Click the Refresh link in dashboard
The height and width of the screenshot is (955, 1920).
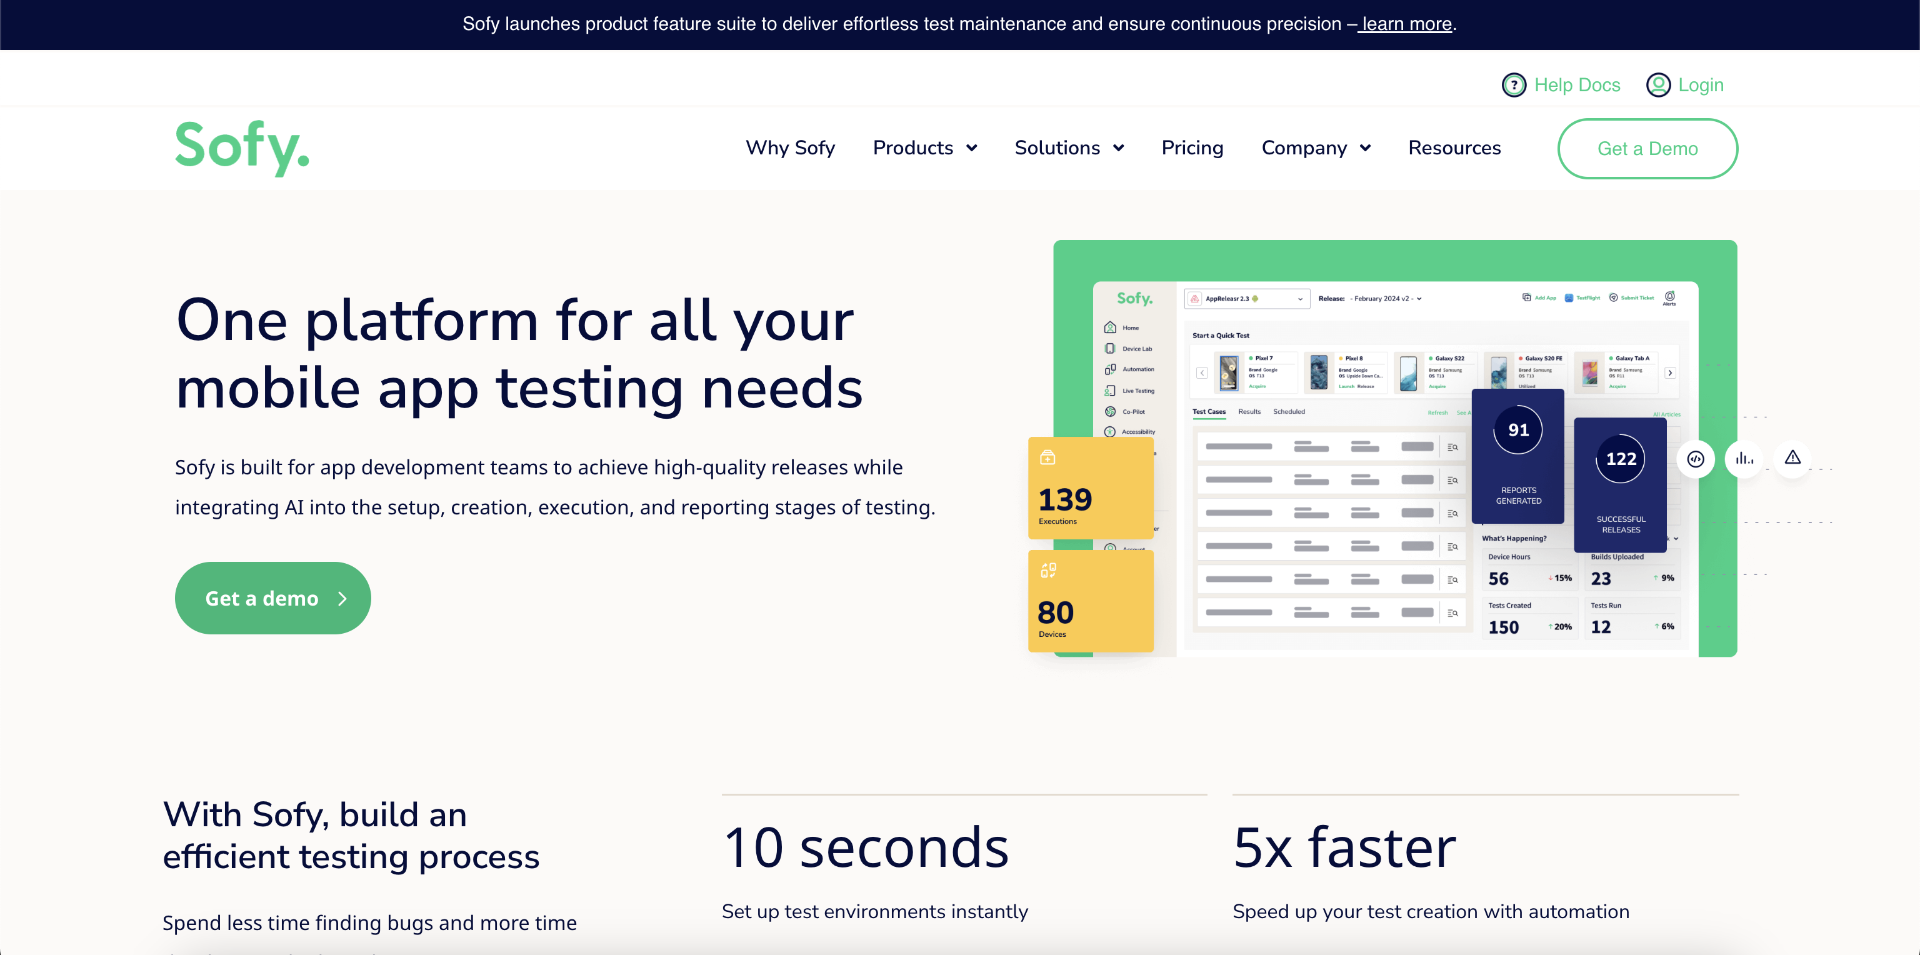pyautogui.click(x=1437, y=412)
